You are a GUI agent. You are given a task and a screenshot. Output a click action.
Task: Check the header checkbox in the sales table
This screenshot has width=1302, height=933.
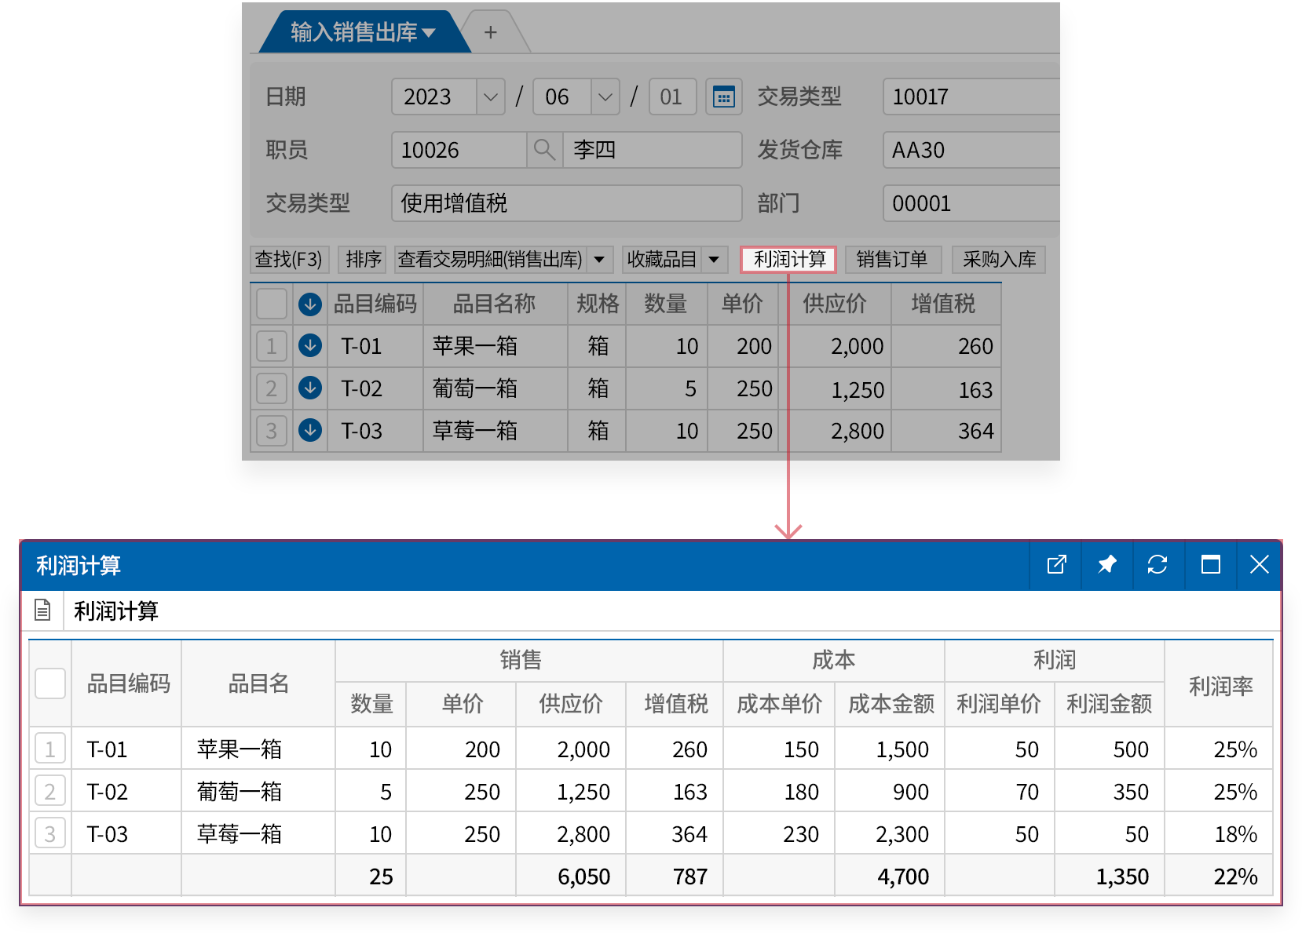click(x=271, y=304)
